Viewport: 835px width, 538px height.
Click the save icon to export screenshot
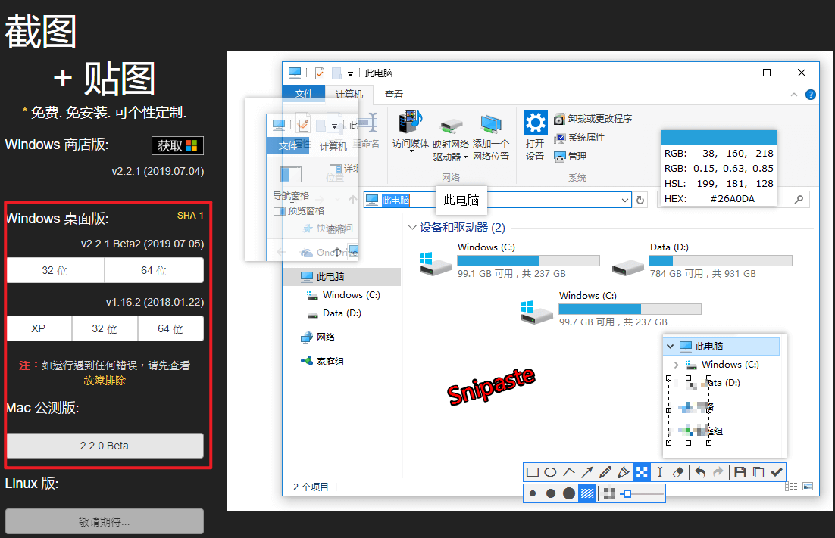(x=741, y=471)
